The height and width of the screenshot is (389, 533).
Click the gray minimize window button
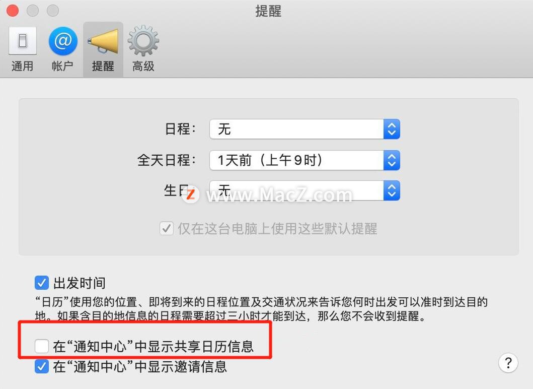(x=33, y=11)
